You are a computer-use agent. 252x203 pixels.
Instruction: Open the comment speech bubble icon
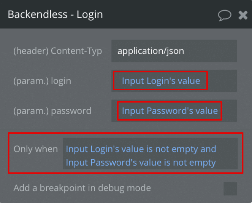point(225,15)
